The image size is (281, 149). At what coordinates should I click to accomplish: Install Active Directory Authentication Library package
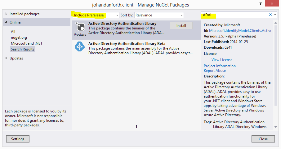(181, 26)
